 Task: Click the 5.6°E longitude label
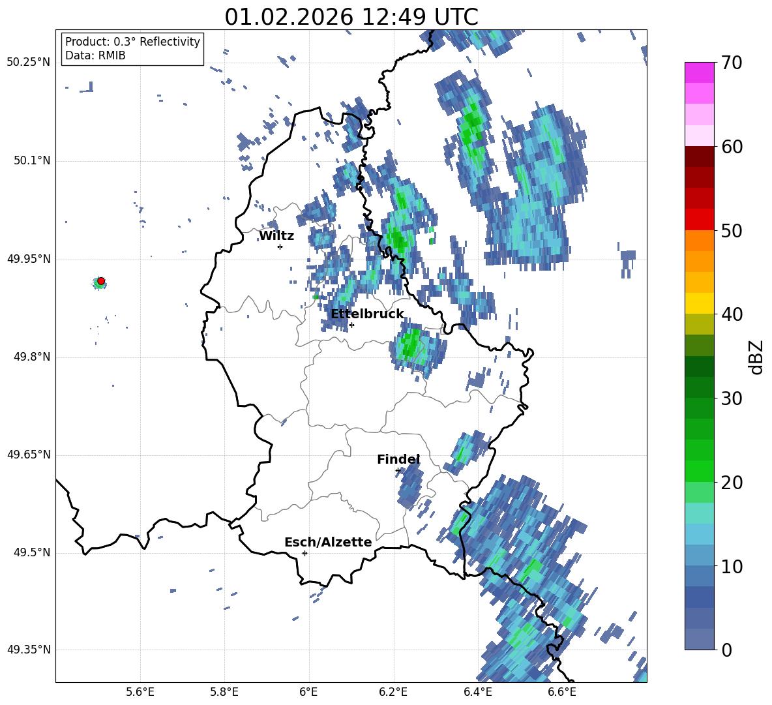tap(140, 692)
